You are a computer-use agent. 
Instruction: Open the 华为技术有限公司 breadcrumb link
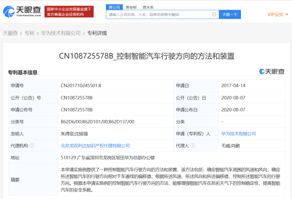(61, 33)
